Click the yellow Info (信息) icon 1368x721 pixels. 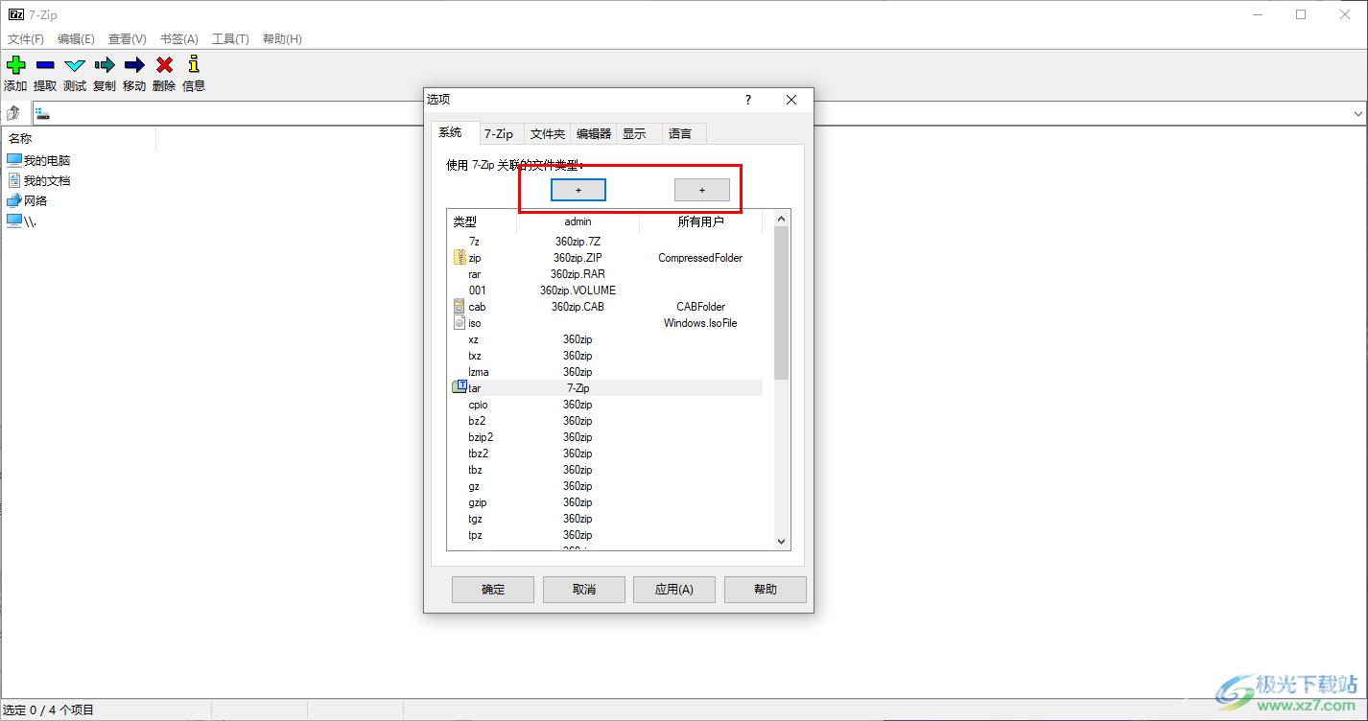(194, 64)
